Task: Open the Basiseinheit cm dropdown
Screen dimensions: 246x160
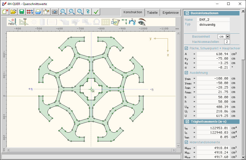Action: tap(227, 36)
